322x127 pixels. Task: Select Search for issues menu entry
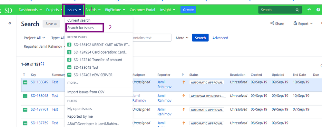point(81,28)
